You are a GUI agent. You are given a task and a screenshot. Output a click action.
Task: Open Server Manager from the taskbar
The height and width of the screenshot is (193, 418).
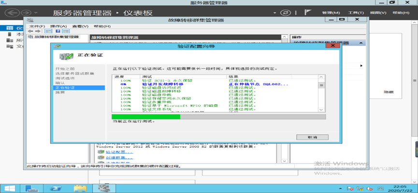31,188
